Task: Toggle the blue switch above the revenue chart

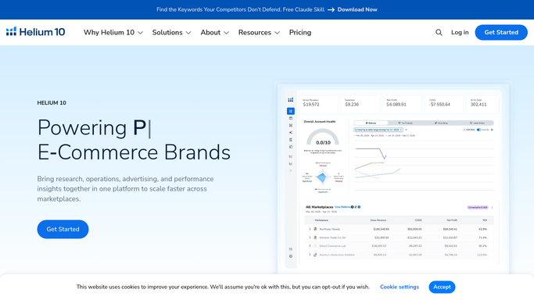Action: (478, 130)
